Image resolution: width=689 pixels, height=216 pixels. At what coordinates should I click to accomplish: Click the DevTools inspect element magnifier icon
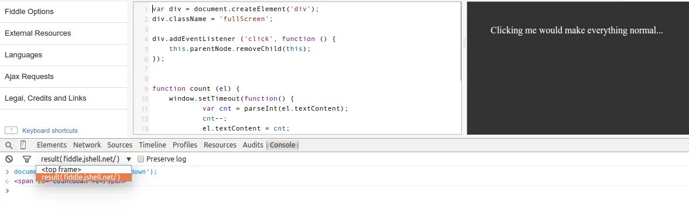pyautogui.click(x=9, y=145)
